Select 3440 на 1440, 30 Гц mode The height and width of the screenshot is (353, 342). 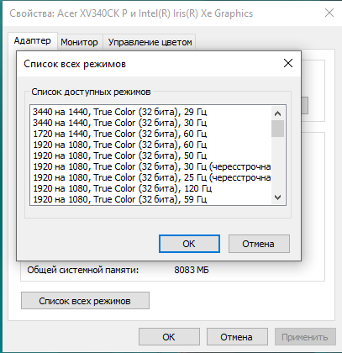pyautogui.click(x=150, y=123)
